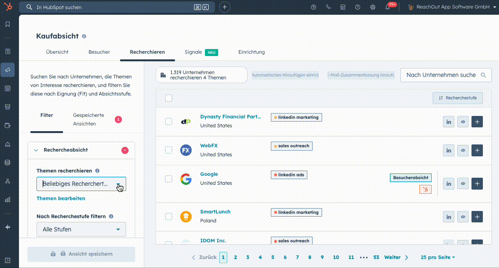Click the eye icon for Google row

click(463, 183)
